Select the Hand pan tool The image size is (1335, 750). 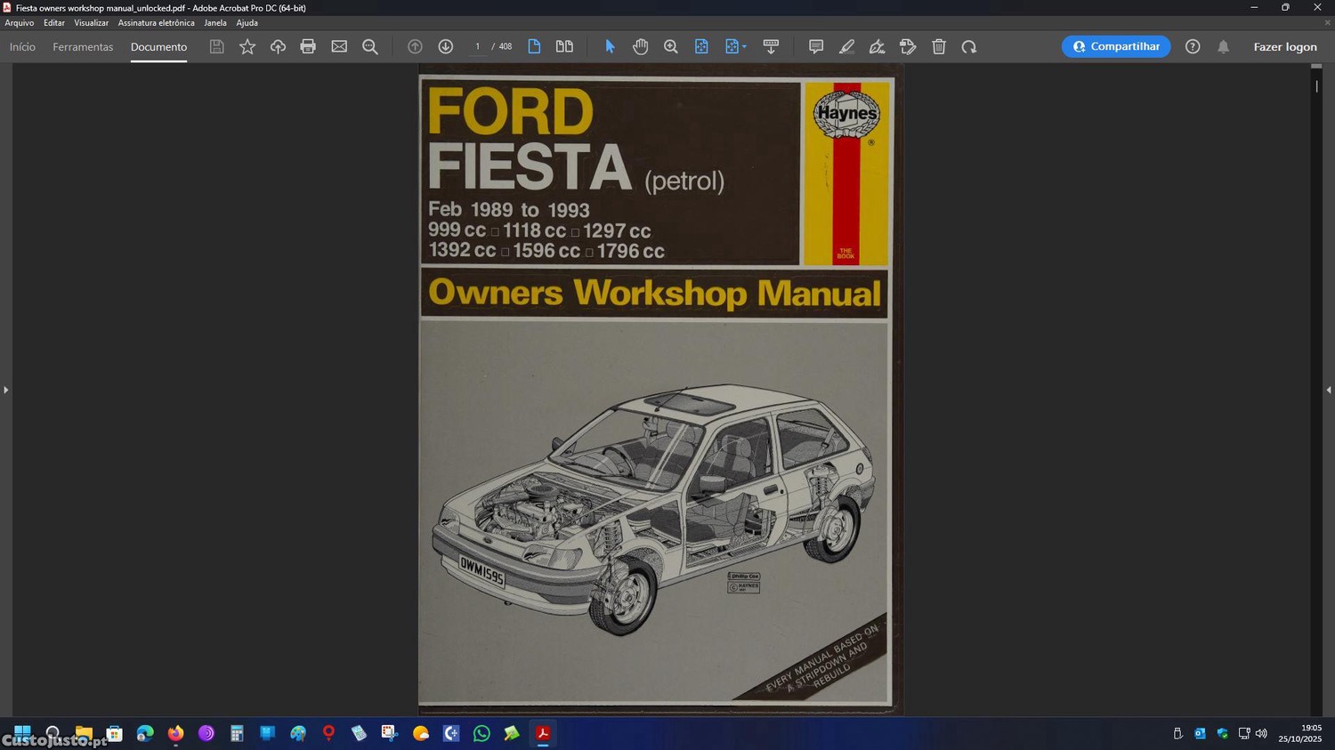[640, 46]
